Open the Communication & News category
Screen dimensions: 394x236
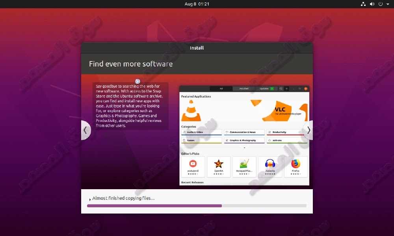click(244, 132)
